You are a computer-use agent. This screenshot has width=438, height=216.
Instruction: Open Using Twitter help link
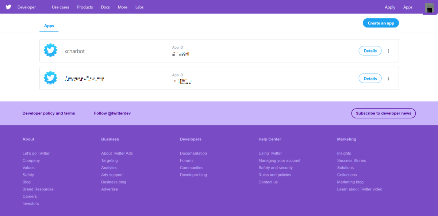click(x=270, y=154)
